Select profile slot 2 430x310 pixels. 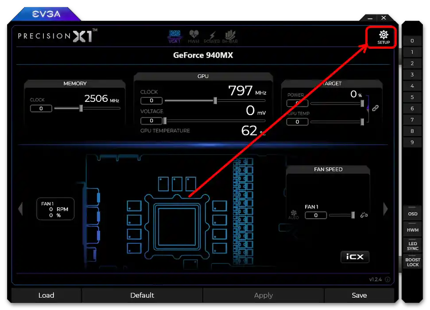coord(412,63)
